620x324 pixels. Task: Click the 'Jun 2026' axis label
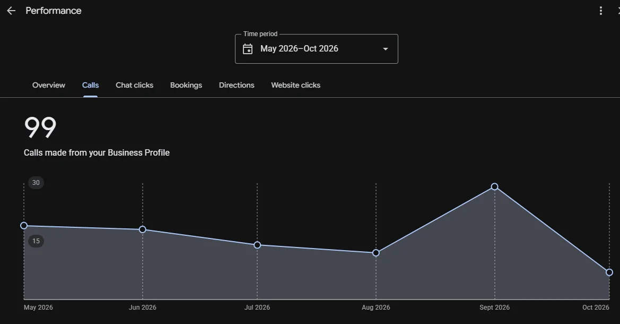pos(143,308)
